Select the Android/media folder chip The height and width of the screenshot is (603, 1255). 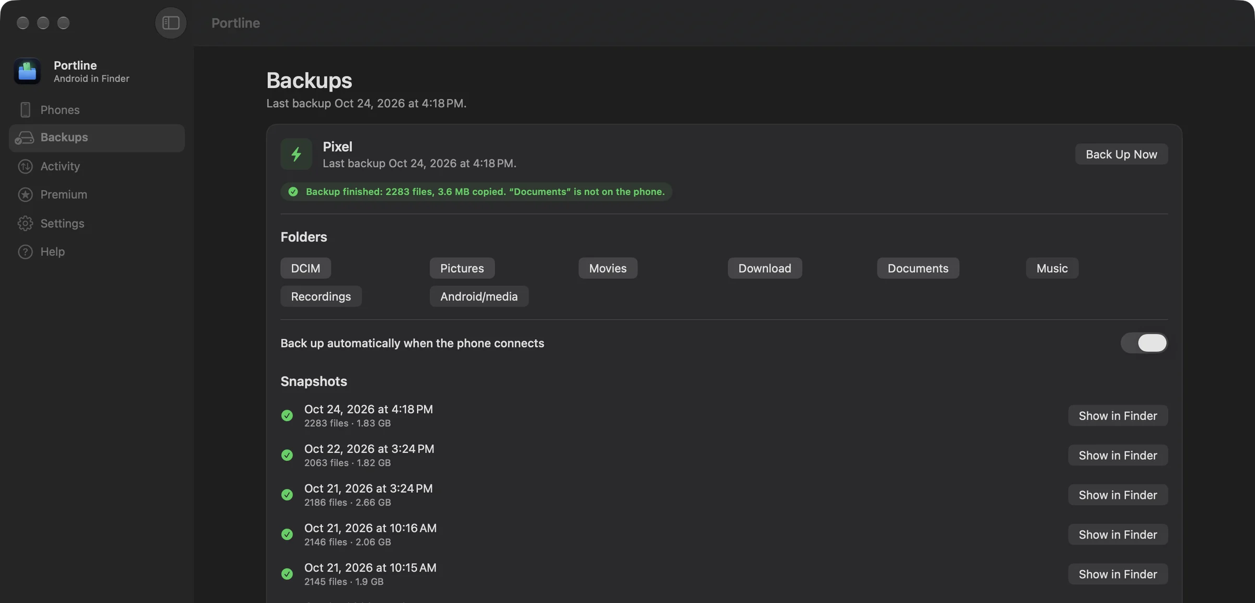479,296
